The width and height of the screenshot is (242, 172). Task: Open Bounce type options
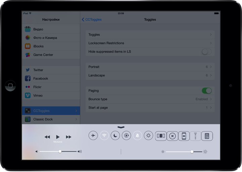point(150,99)
